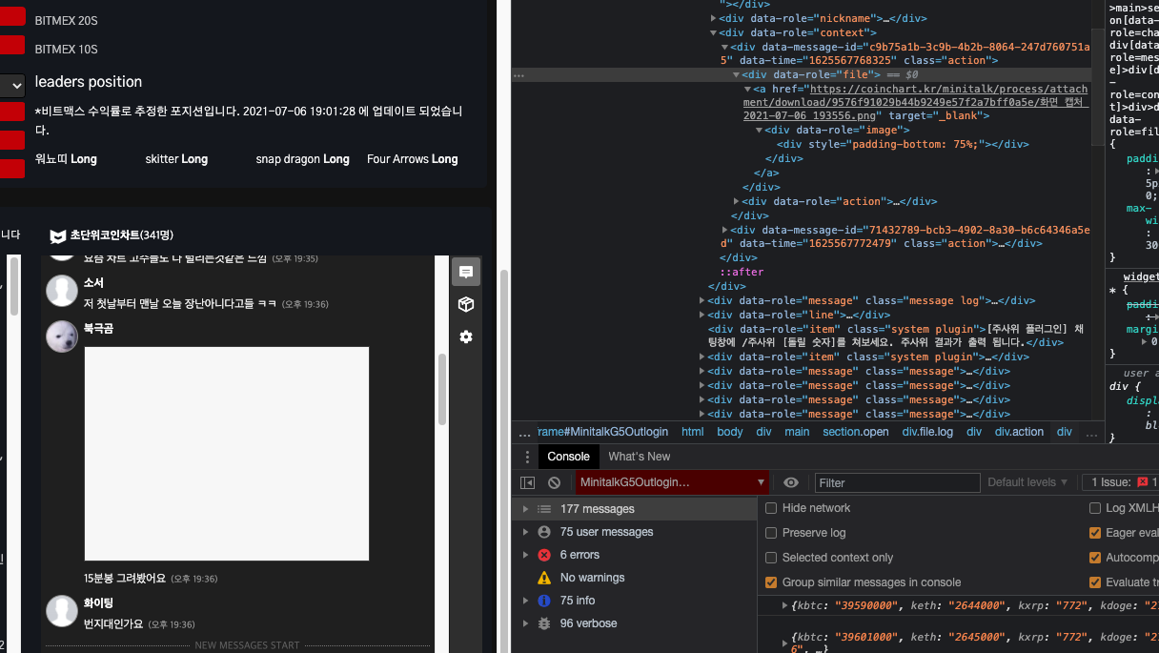Expand the 96 verbose group
This screenshot has width=1159, height=653.
(x=525, y=623)
